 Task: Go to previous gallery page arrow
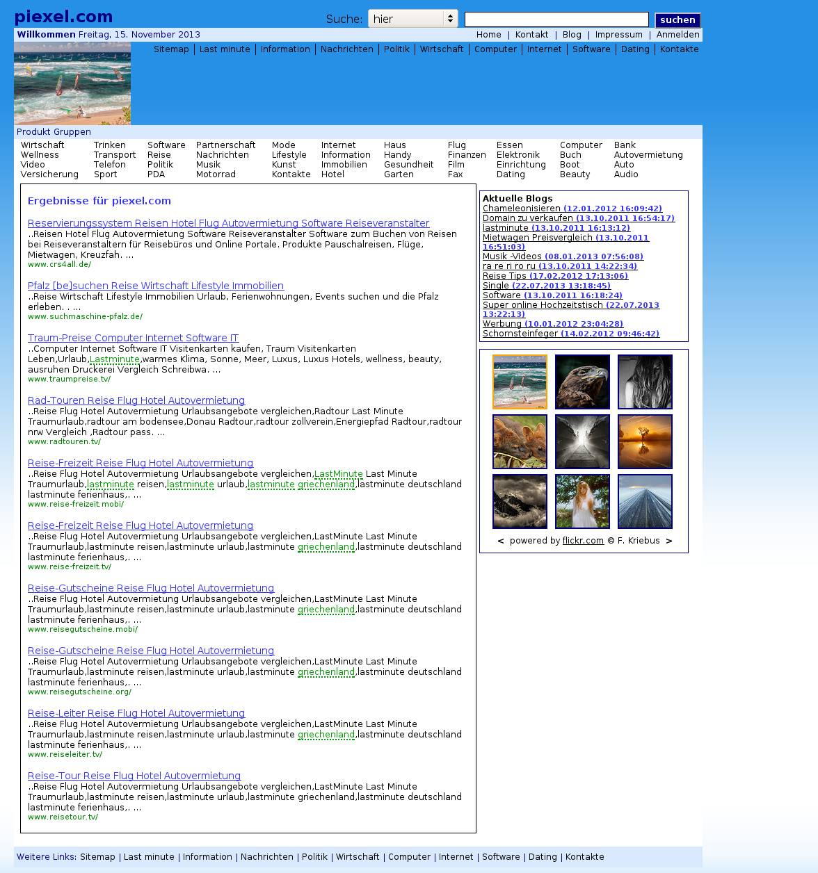coord(500,541)
